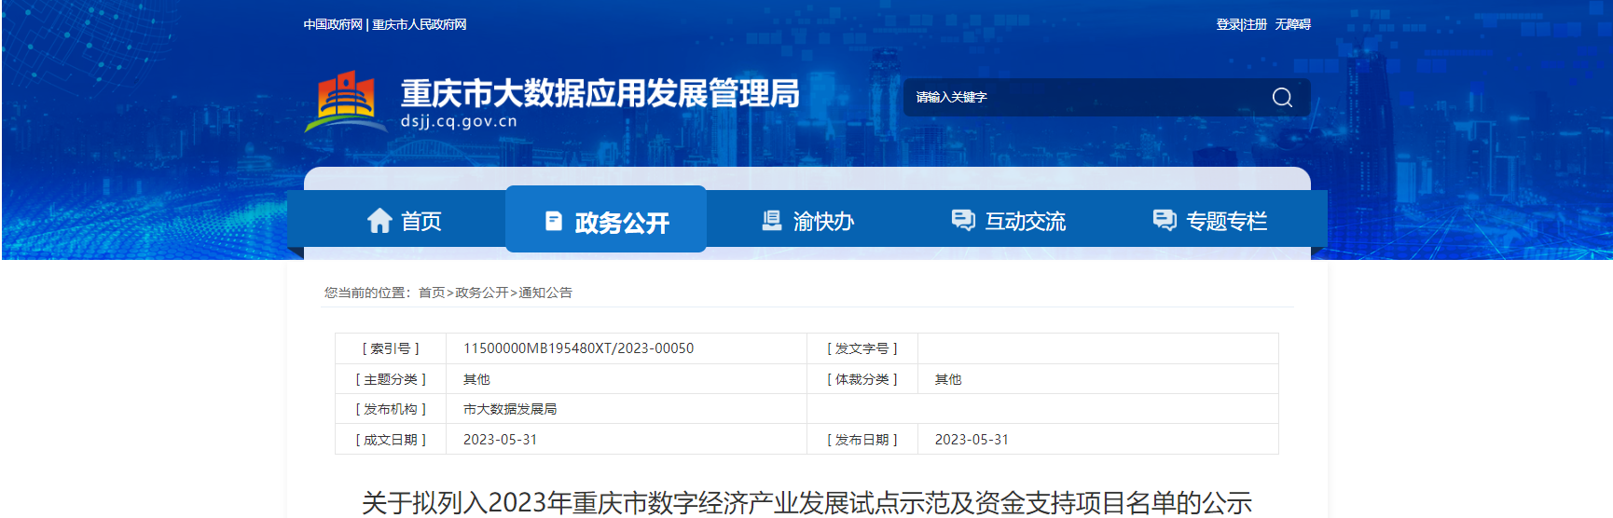This screenshot has height=518, width=1613.
Task: Click the chat icon beside 专题专栏
Action: point(1165,220)
